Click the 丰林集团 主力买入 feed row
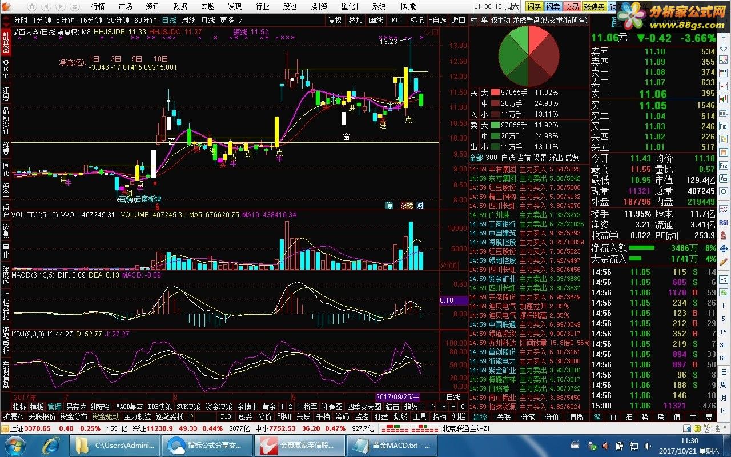731x457 pixels. (529, 169)
